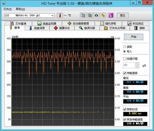Open the 帮助(H) menu
The height and width of the screenshot is (131, 154).
pyautogui.click(x=20, y=9)
